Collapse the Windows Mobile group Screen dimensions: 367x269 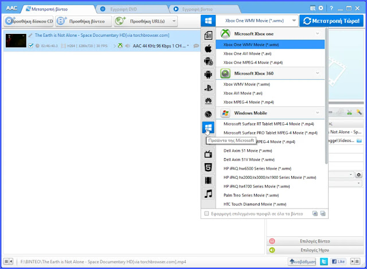pyautogui.click(x=317, y=113)
